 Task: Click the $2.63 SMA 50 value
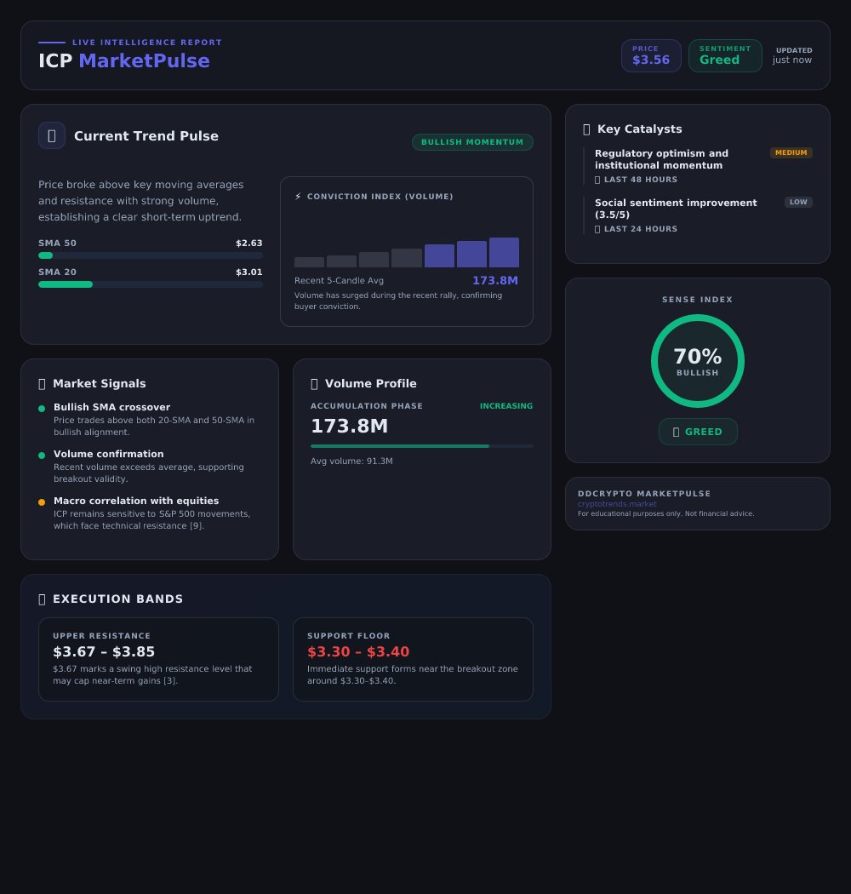[249, 243]
